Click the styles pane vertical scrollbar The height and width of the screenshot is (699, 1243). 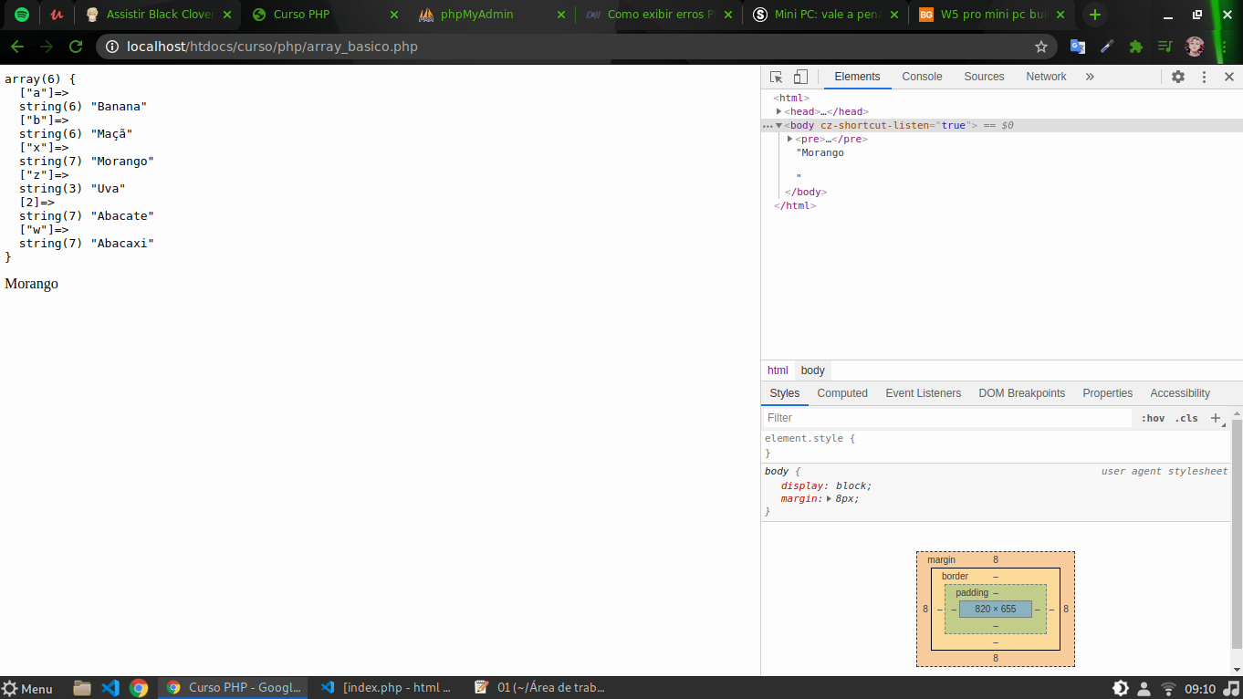pos(1237,534)
